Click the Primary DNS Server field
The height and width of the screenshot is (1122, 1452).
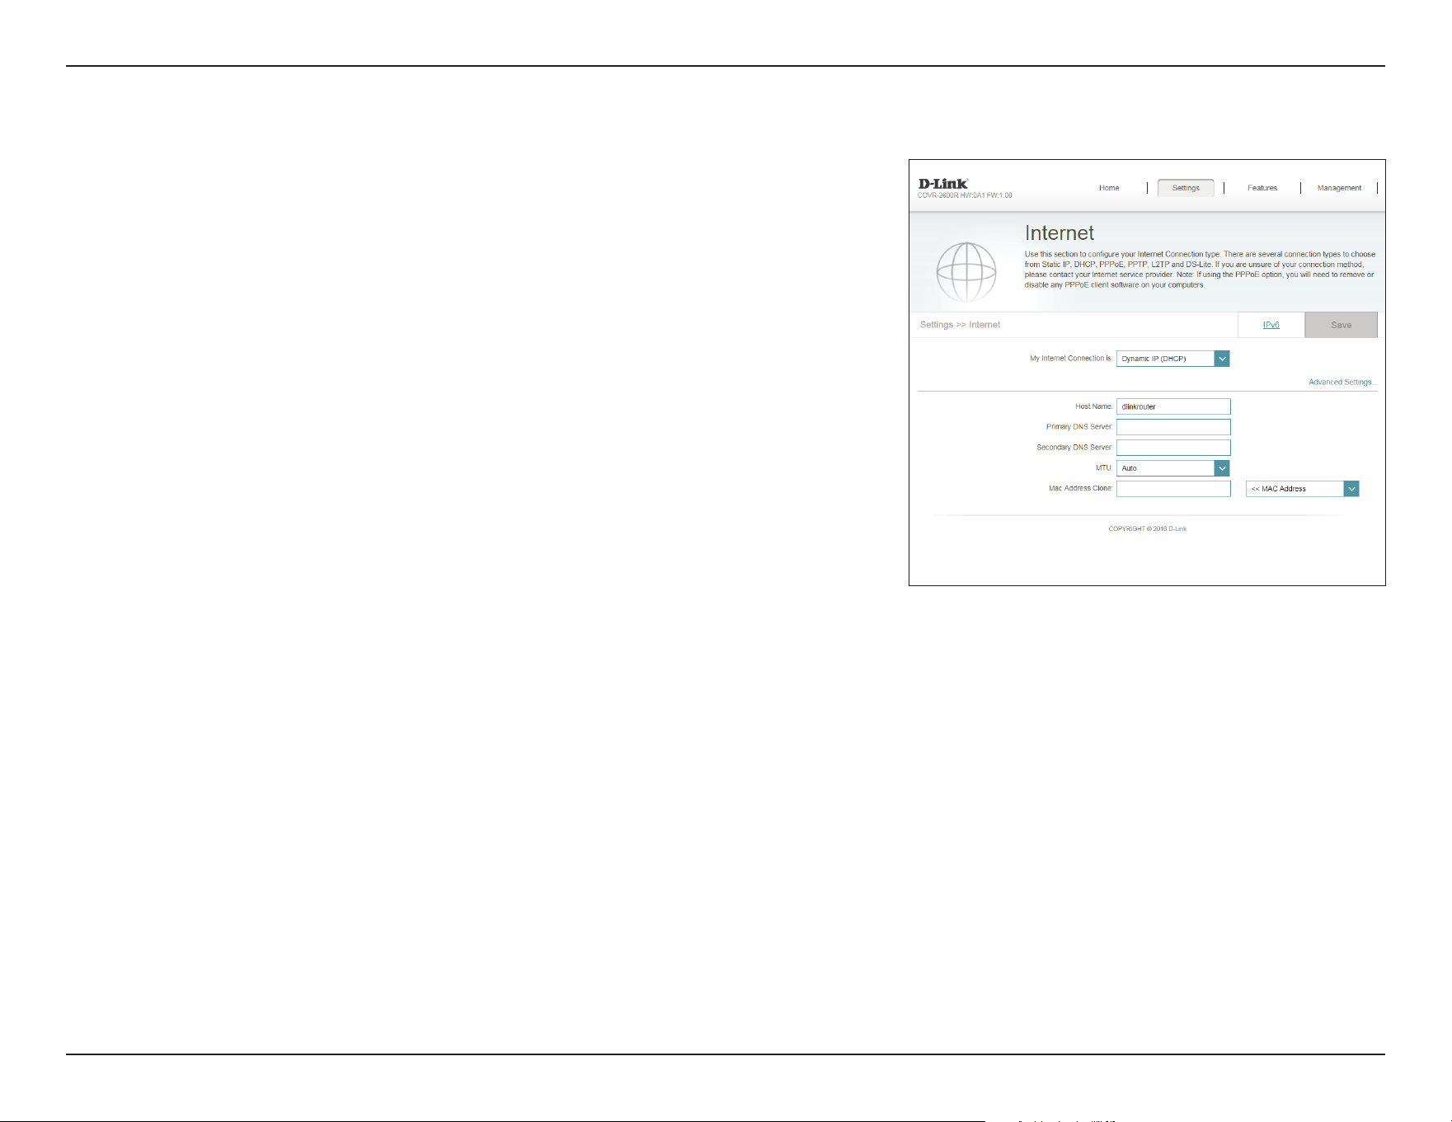(1173, 427)
